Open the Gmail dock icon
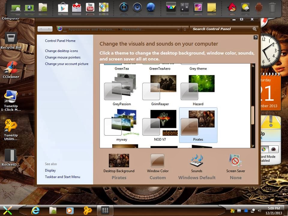Viewport: 288px width, 216px height. pos(76,8)
